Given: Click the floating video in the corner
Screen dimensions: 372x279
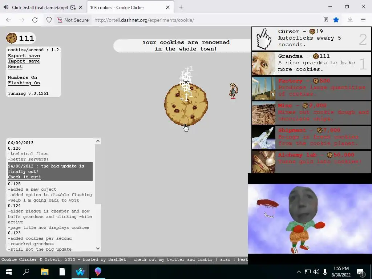Looking at the screenshot, I should click(x=310, y=218).
